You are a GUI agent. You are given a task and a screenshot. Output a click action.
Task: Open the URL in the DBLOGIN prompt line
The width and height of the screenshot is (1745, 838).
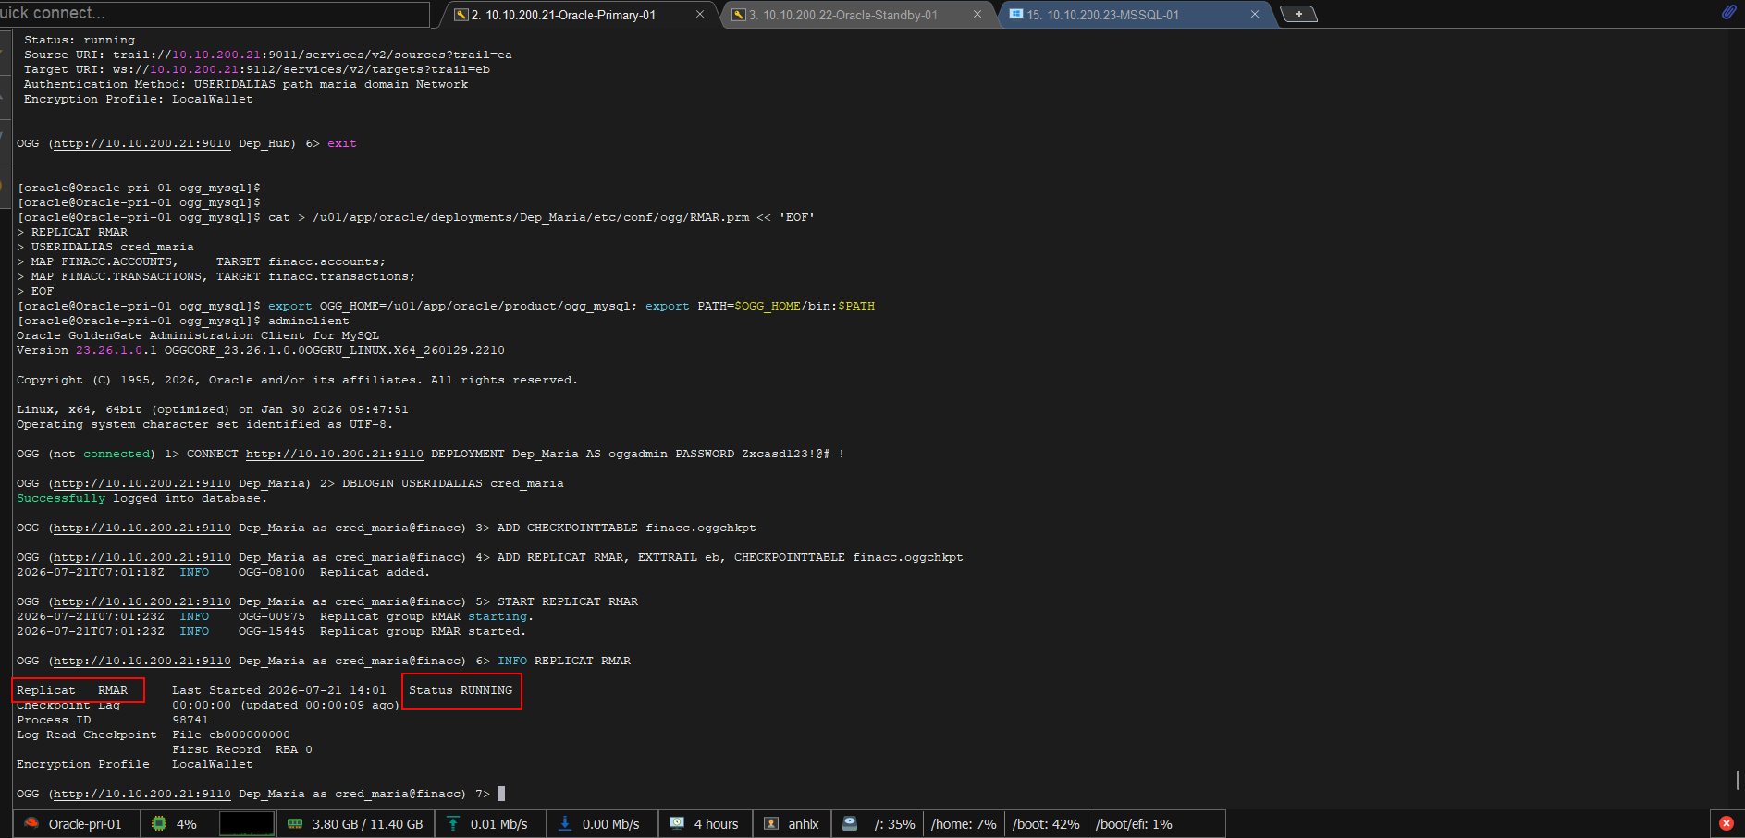pyautogui.click(x=142, y=483)
